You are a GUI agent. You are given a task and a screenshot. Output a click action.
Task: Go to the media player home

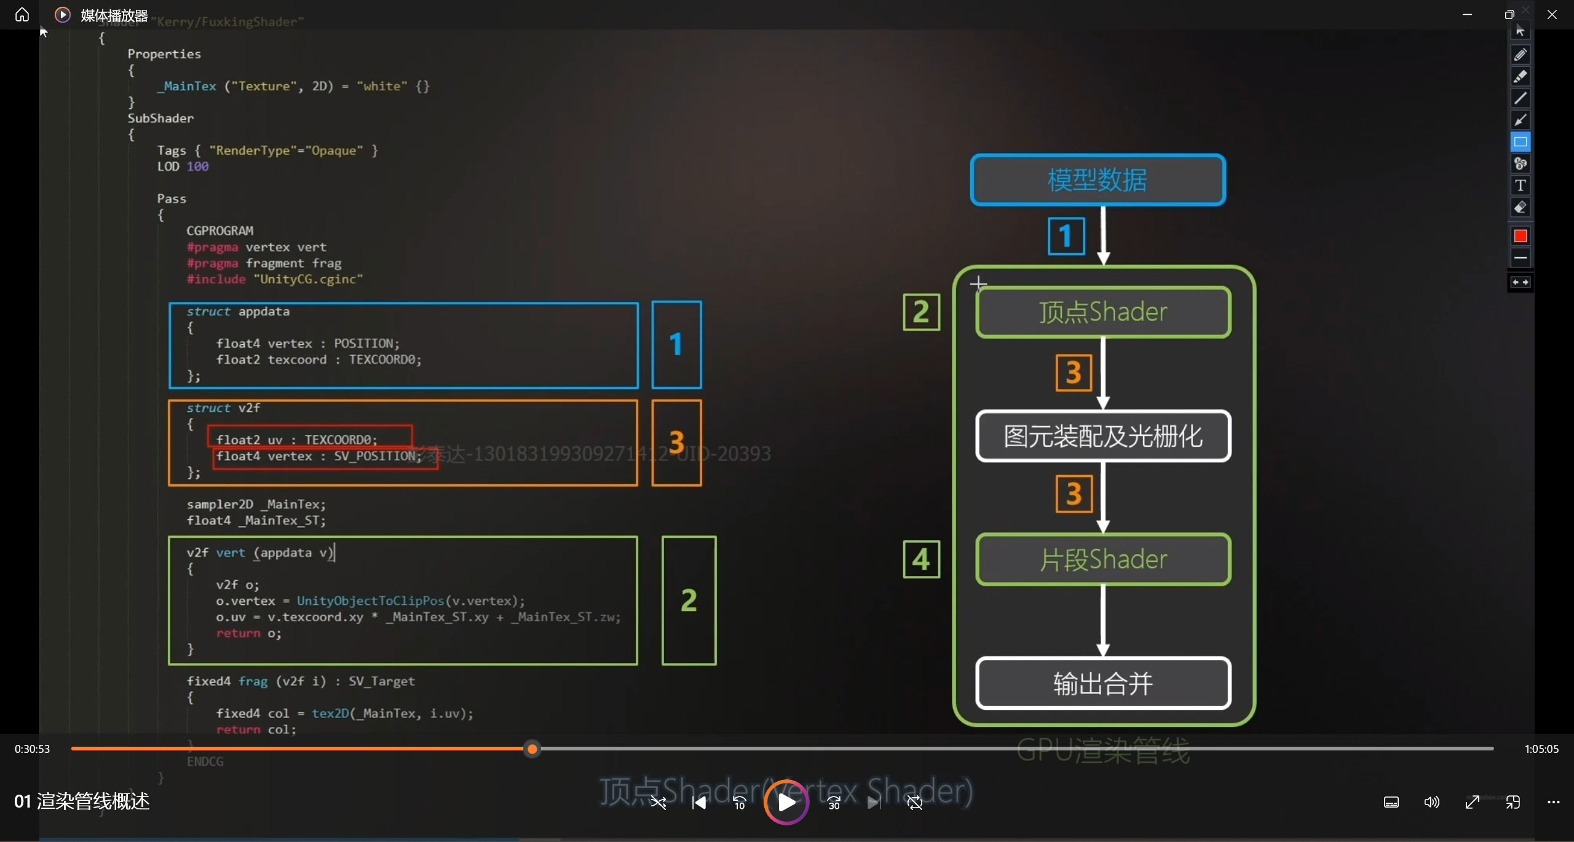(x=22, y=15)
